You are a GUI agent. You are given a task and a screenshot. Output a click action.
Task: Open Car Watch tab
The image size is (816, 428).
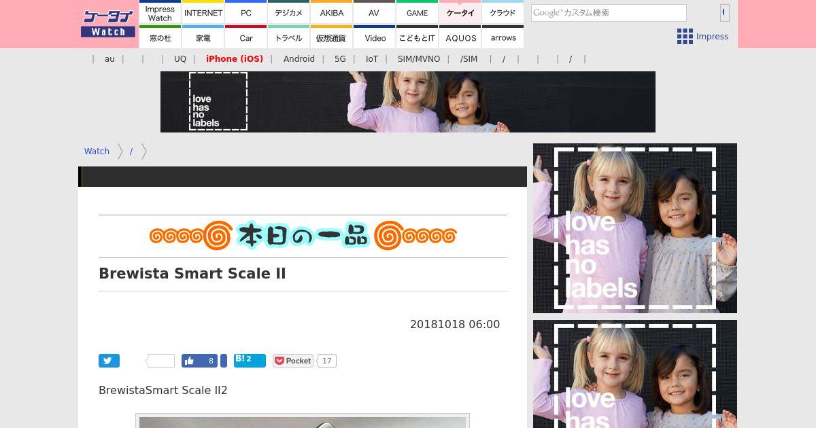pyautogui.click(x=246, y=37)
